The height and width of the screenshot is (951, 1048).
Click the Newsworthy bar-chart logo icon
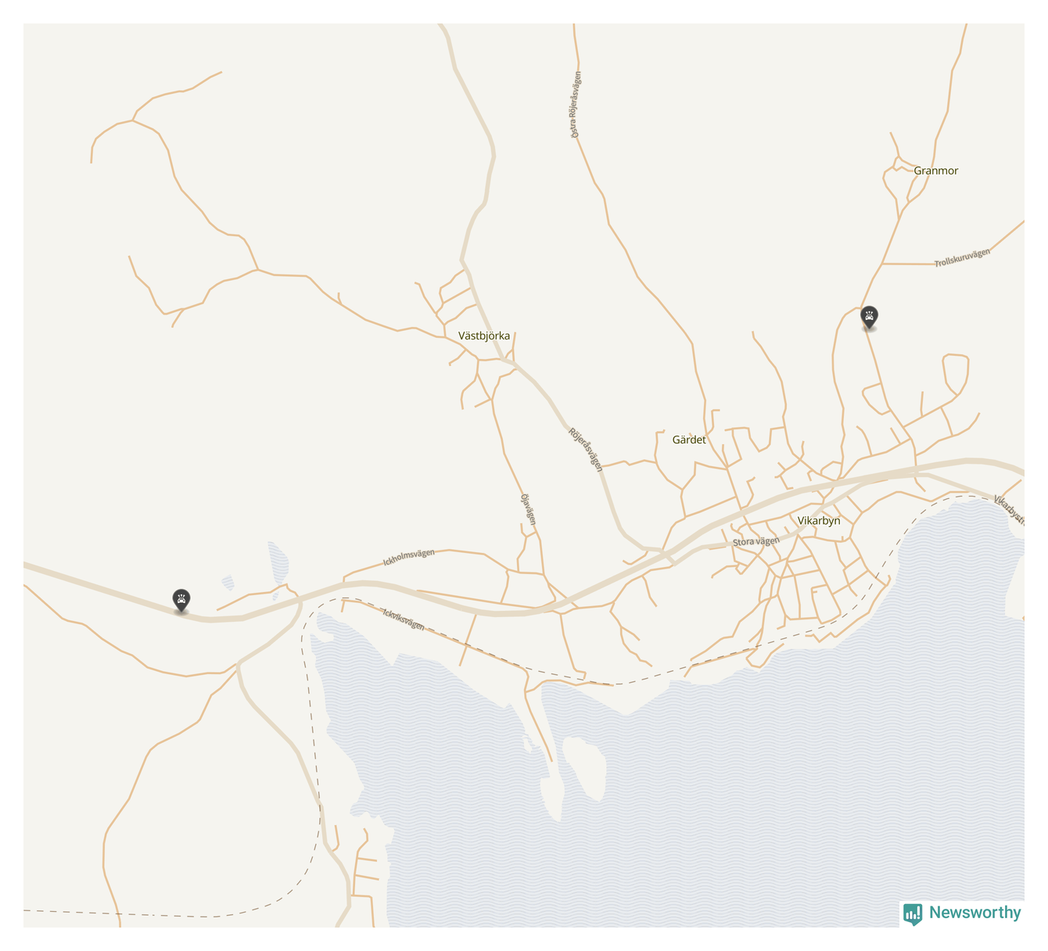click(x=912, y=913)
